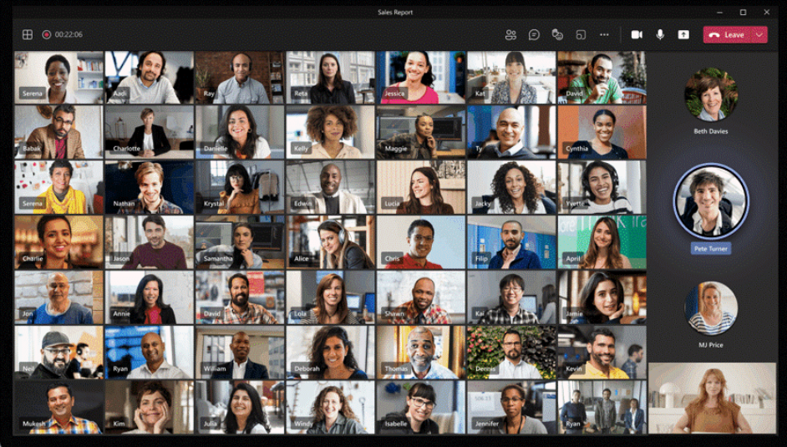Screen dimensions: 787x447
Task: Select Mukesh's video tile
Action: tap(58, 408)
